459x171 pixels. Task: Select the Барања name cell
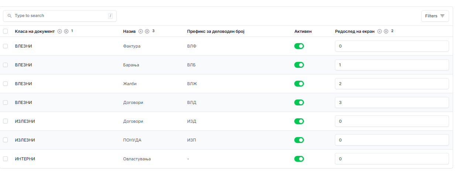pos(131,65)
